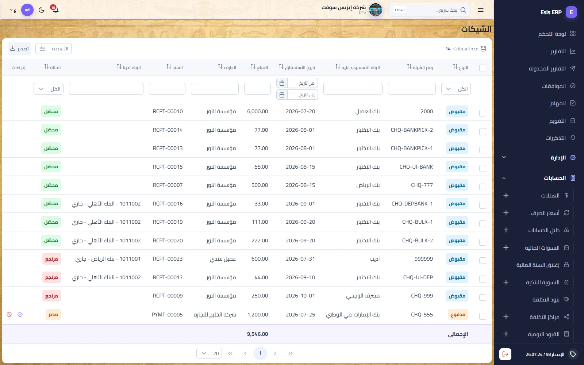Select all rows header checkbox
The image size is (584, 365).
point(483,68)
